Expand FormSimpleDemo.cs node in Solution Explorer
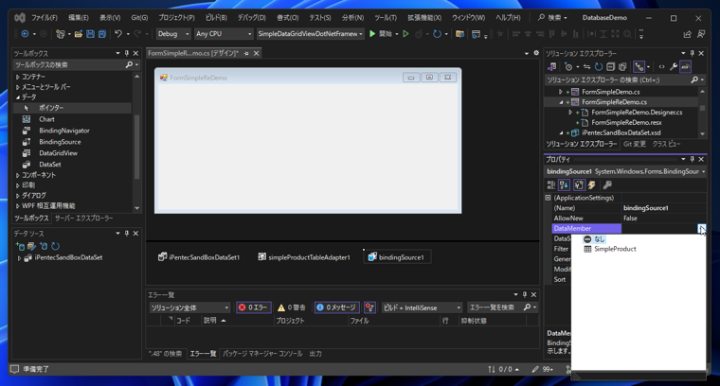Viewport: 720px width, 386px height. pyautogui.click(x=560, y=92)
